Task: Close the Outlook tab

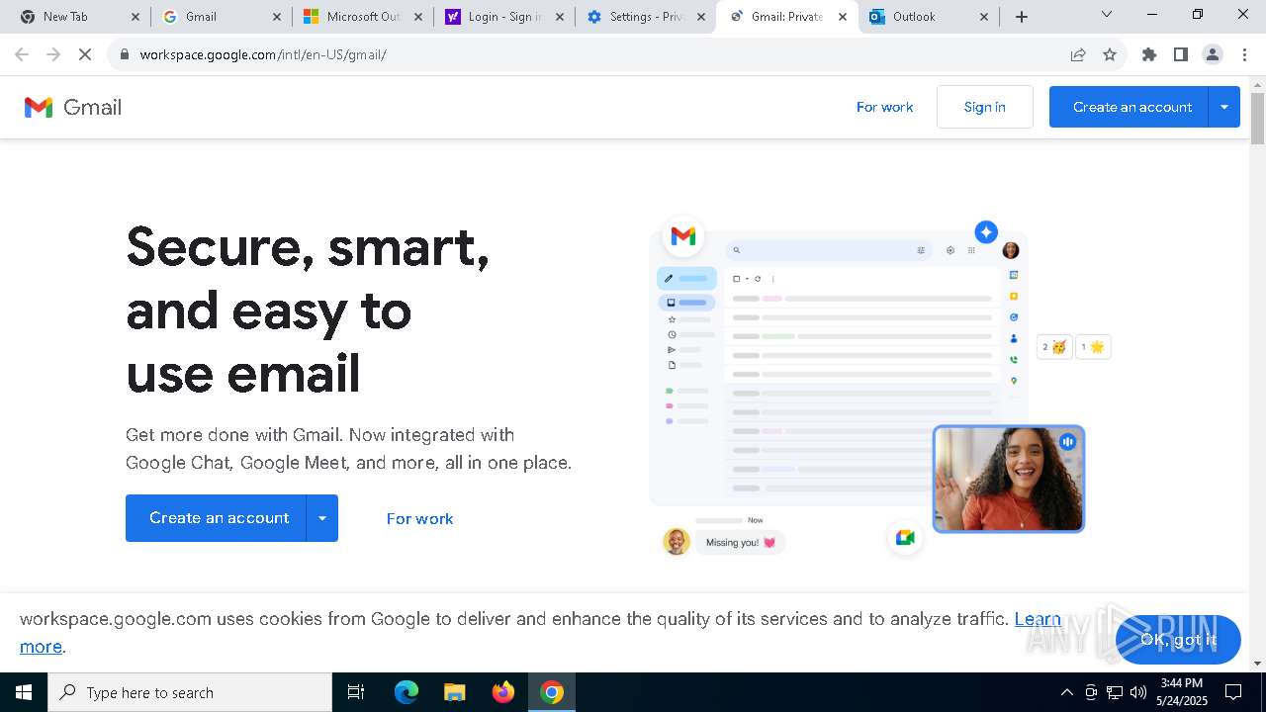Action: 984,17
